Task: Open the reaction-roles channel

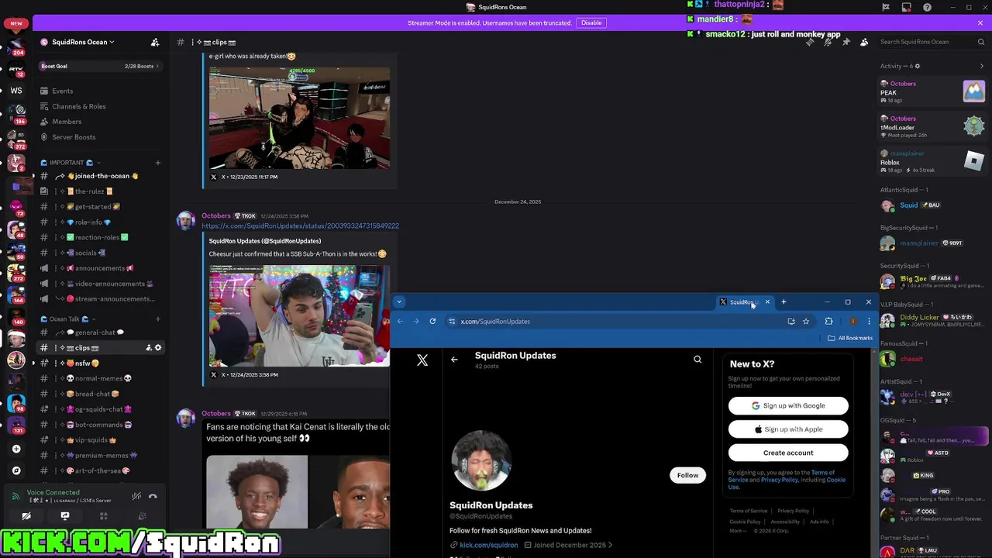Action: coord(99,237)
